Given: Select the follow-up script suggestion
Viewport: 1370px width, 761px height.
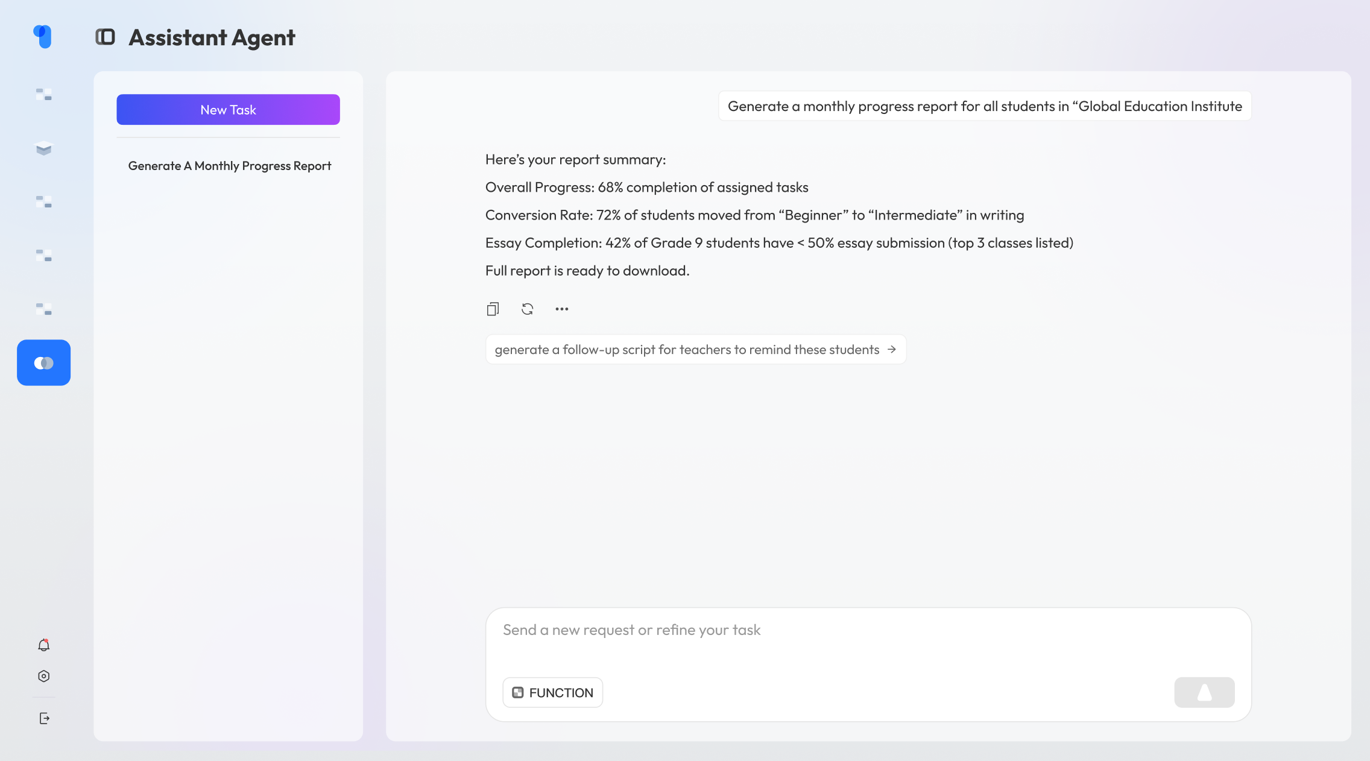Looking at the screenshot, I should tap(695, 350).
